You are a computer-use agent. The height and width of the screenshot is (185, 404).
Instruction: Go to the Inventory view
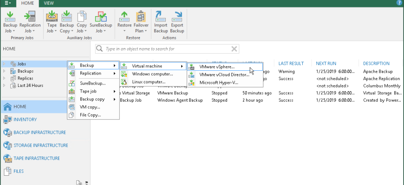[x=25, y=119]
